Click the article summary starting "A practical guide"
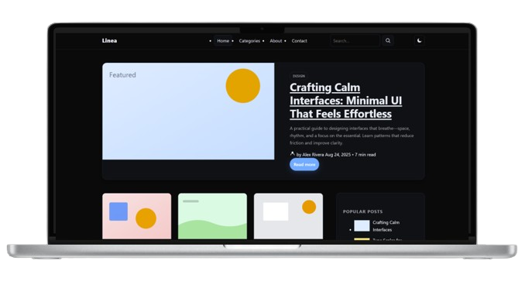Image resolution: width=525 pixels, height=285 pixels. (x=352, y=136)
